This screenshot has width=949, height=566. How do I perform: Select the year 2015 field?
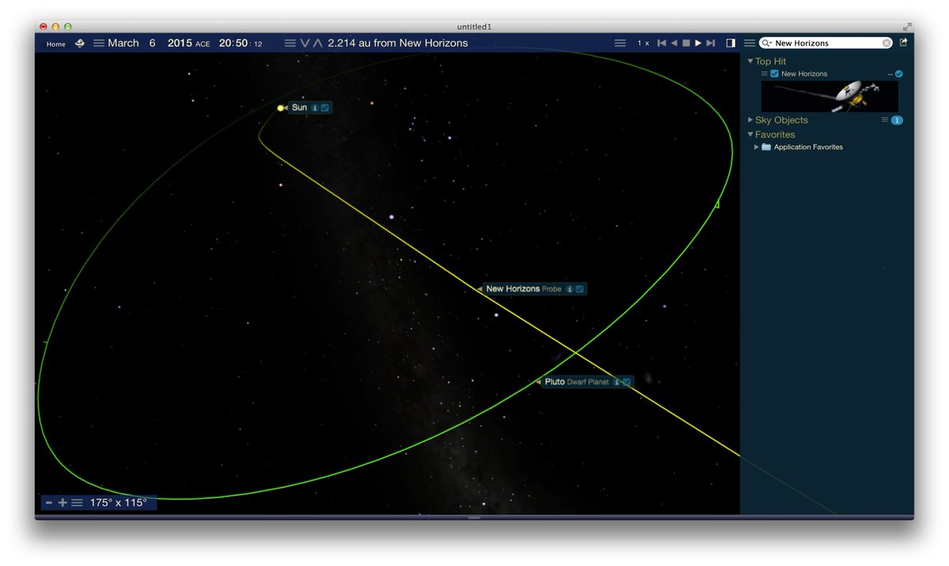point(180,43)
